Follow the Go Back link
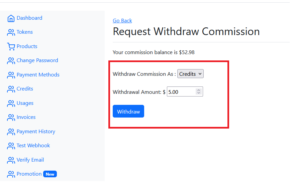 coord(122,21)
